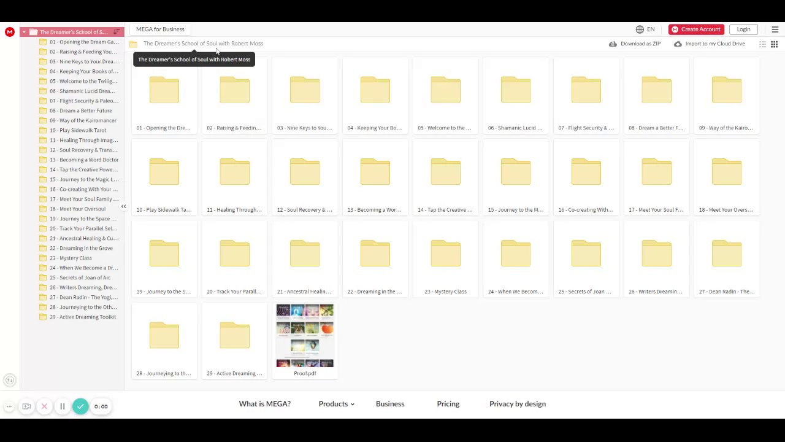Click breadcrumb The Dreamer's School of Soul
The width and height of the screenshot is (785, 442).
(203, 44)
